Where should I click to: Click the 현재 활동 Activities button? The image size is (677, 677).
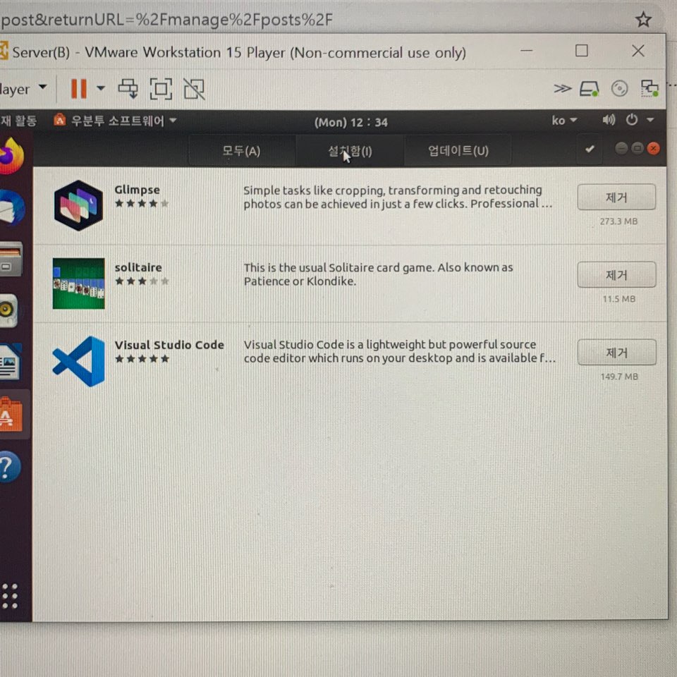[x=18, y=121]
